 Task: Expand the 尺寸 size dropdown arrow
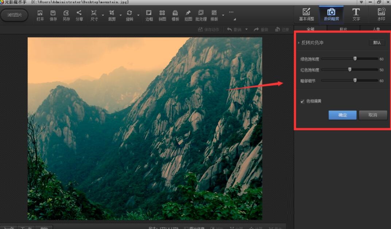pos(103,15)
